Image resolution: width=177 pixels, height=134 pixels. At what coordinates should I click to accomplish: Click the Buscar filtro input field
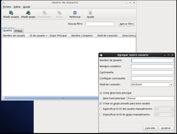point(100,24)
